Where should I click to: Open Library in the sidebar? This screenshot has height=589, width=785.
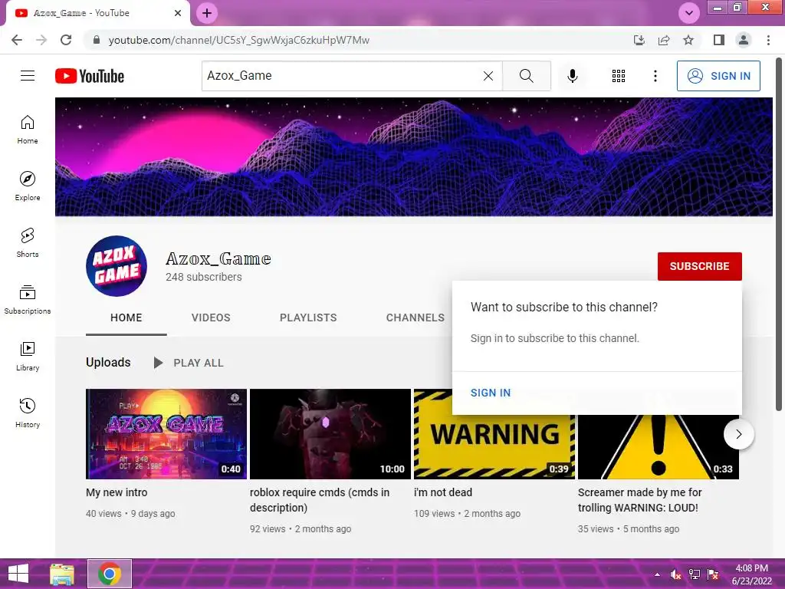pos(28,356)
